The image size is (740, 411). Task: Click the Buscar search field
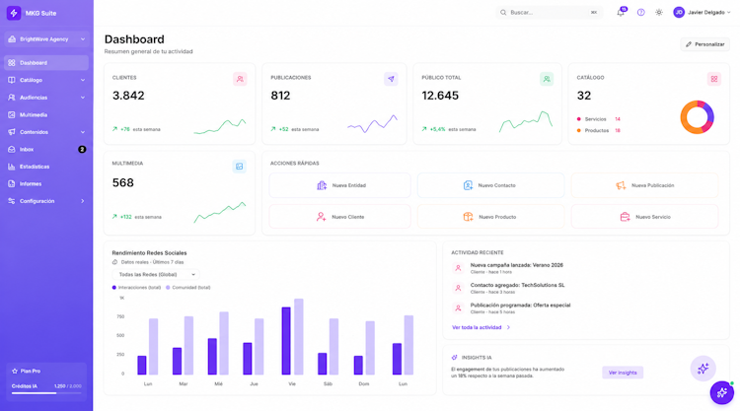(550, 13)
